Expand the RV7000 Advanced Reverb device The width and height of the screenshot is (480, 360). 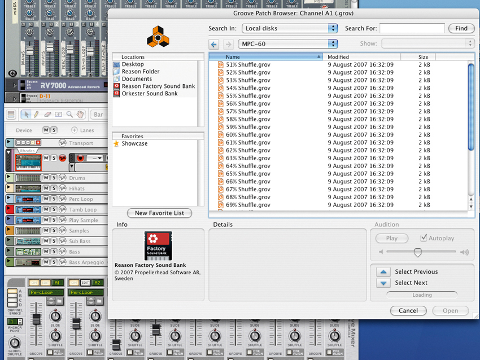pyautogui.click(x=14, y=85)
